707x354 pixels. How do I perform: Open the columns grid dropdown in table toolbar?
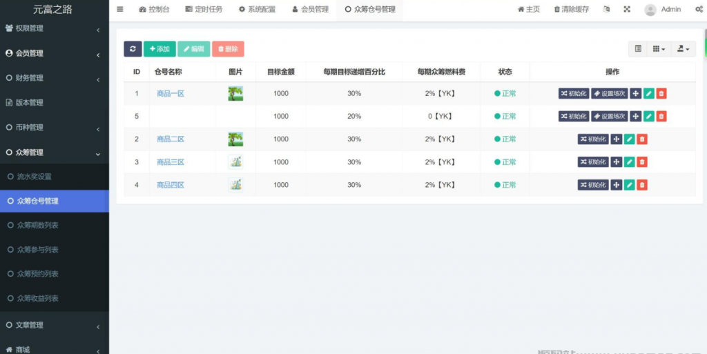click(x=659, y=48)
